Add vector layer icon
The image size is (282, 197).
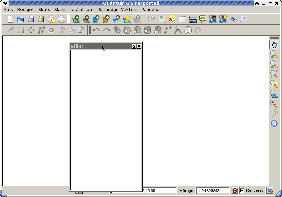[76, 19]
